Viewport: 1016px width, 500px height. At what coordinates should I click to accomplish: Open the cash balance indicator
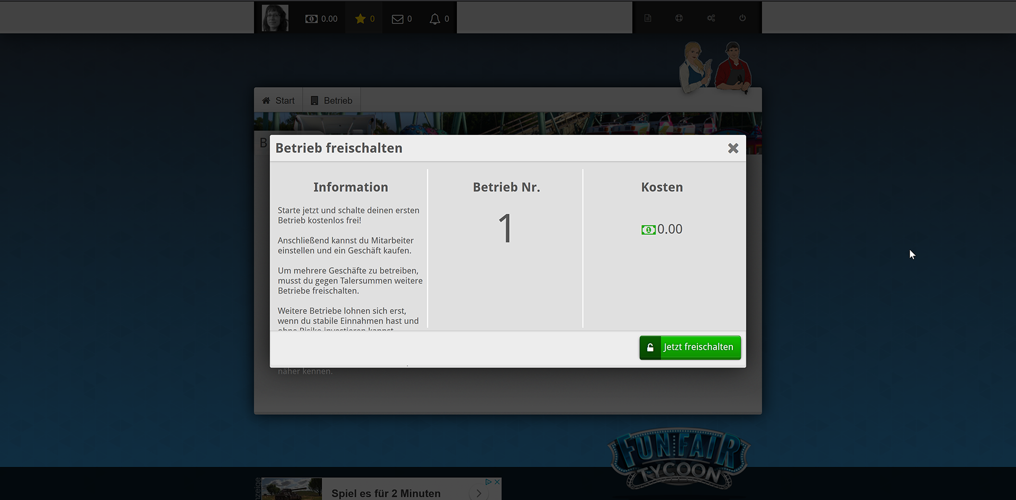[x=321, y=19]
